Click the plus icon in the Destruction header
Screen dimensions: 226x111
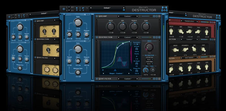(157, 37)
